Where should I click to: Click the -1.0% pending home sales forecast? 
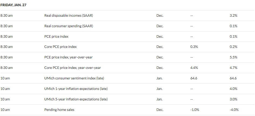194,110
